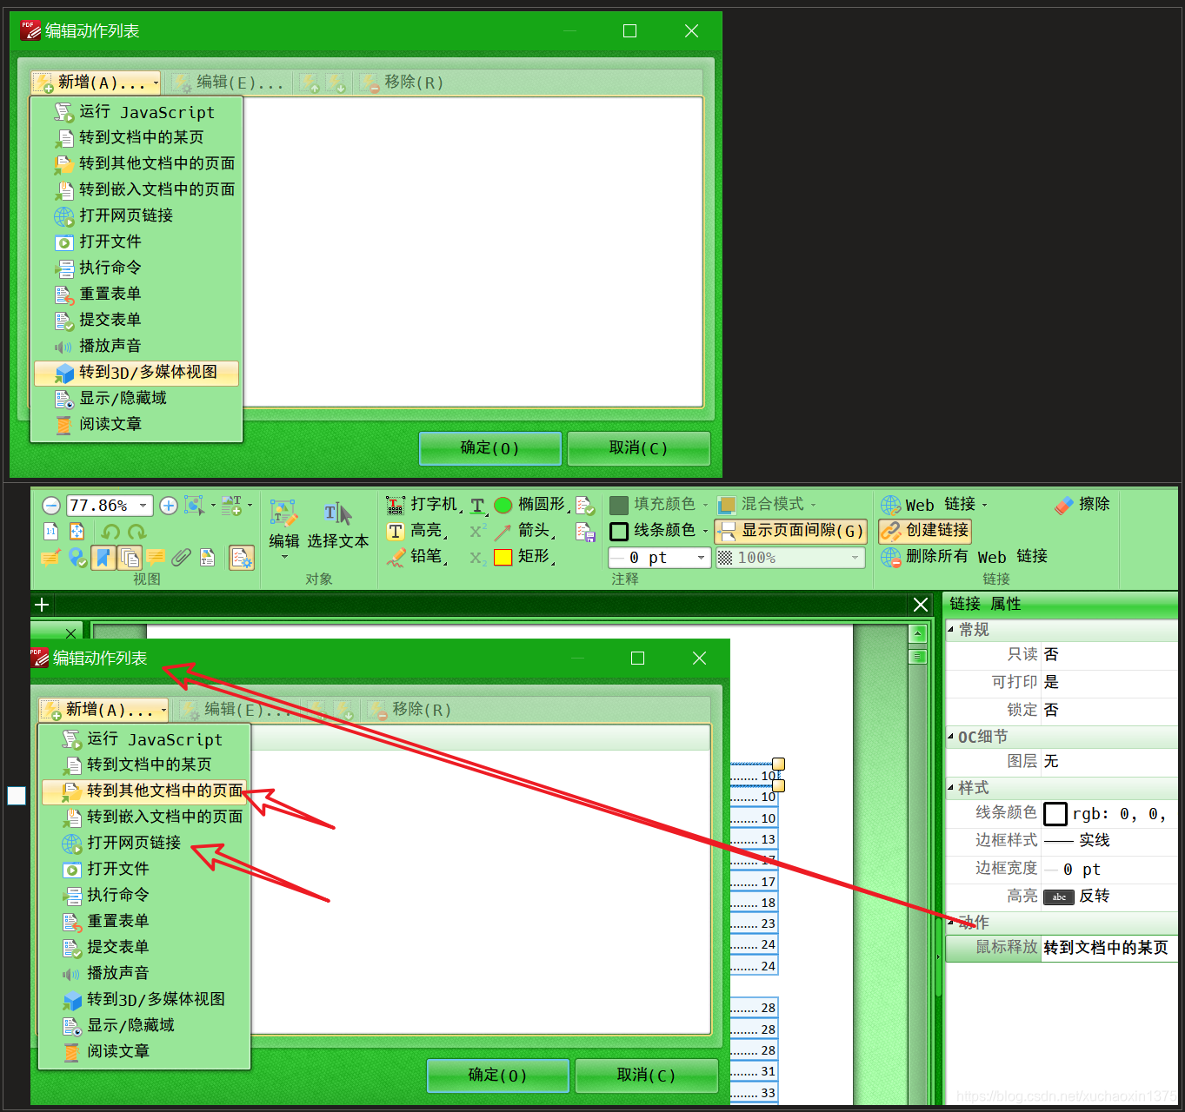Open the 77.86% zoom dropdown

tap(143, 506)
